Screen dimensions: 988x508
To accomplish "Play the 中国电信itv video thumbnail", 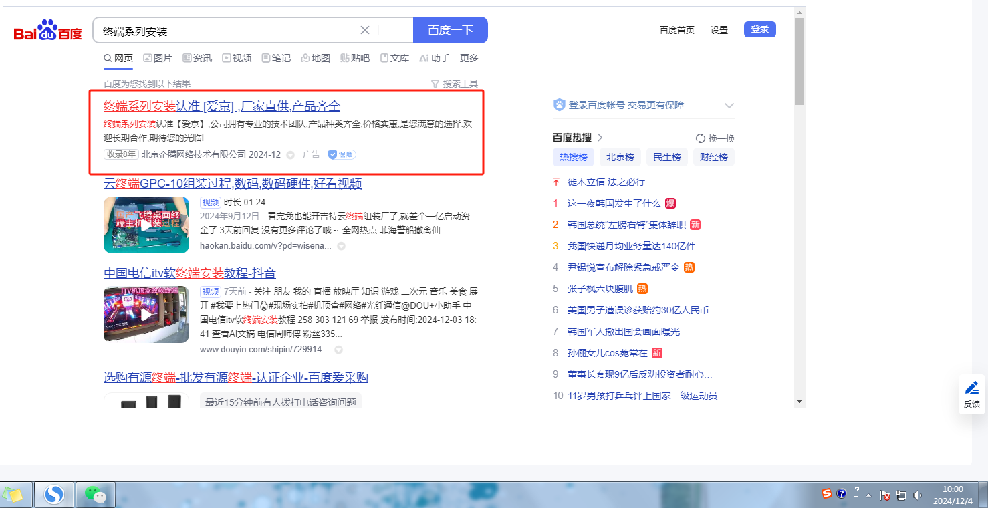I will coord(146,314).
